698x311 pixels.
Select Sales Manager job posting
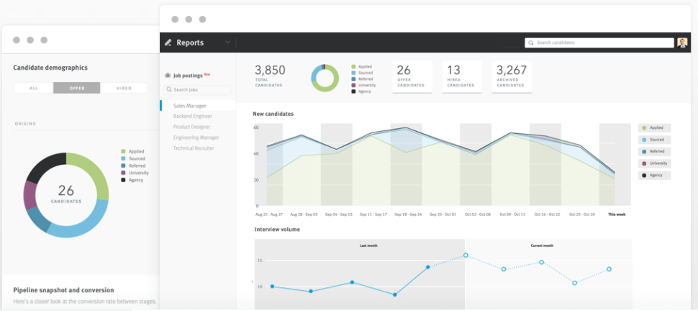(198, 106)
